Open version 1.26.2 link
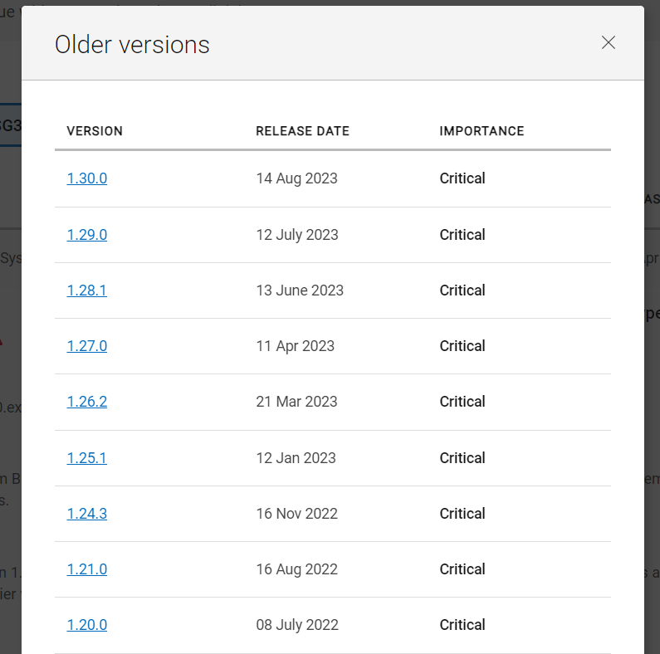Screen dimensions: 660x654 pyautogui.click(x=86, y=402)
